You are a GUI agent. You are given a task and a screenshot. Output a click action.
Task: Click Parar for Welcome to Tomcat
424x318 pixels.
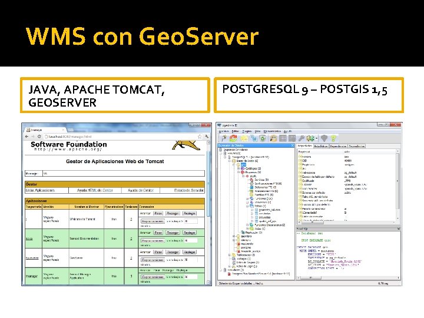pyautogui.click(x=158, y=213)
